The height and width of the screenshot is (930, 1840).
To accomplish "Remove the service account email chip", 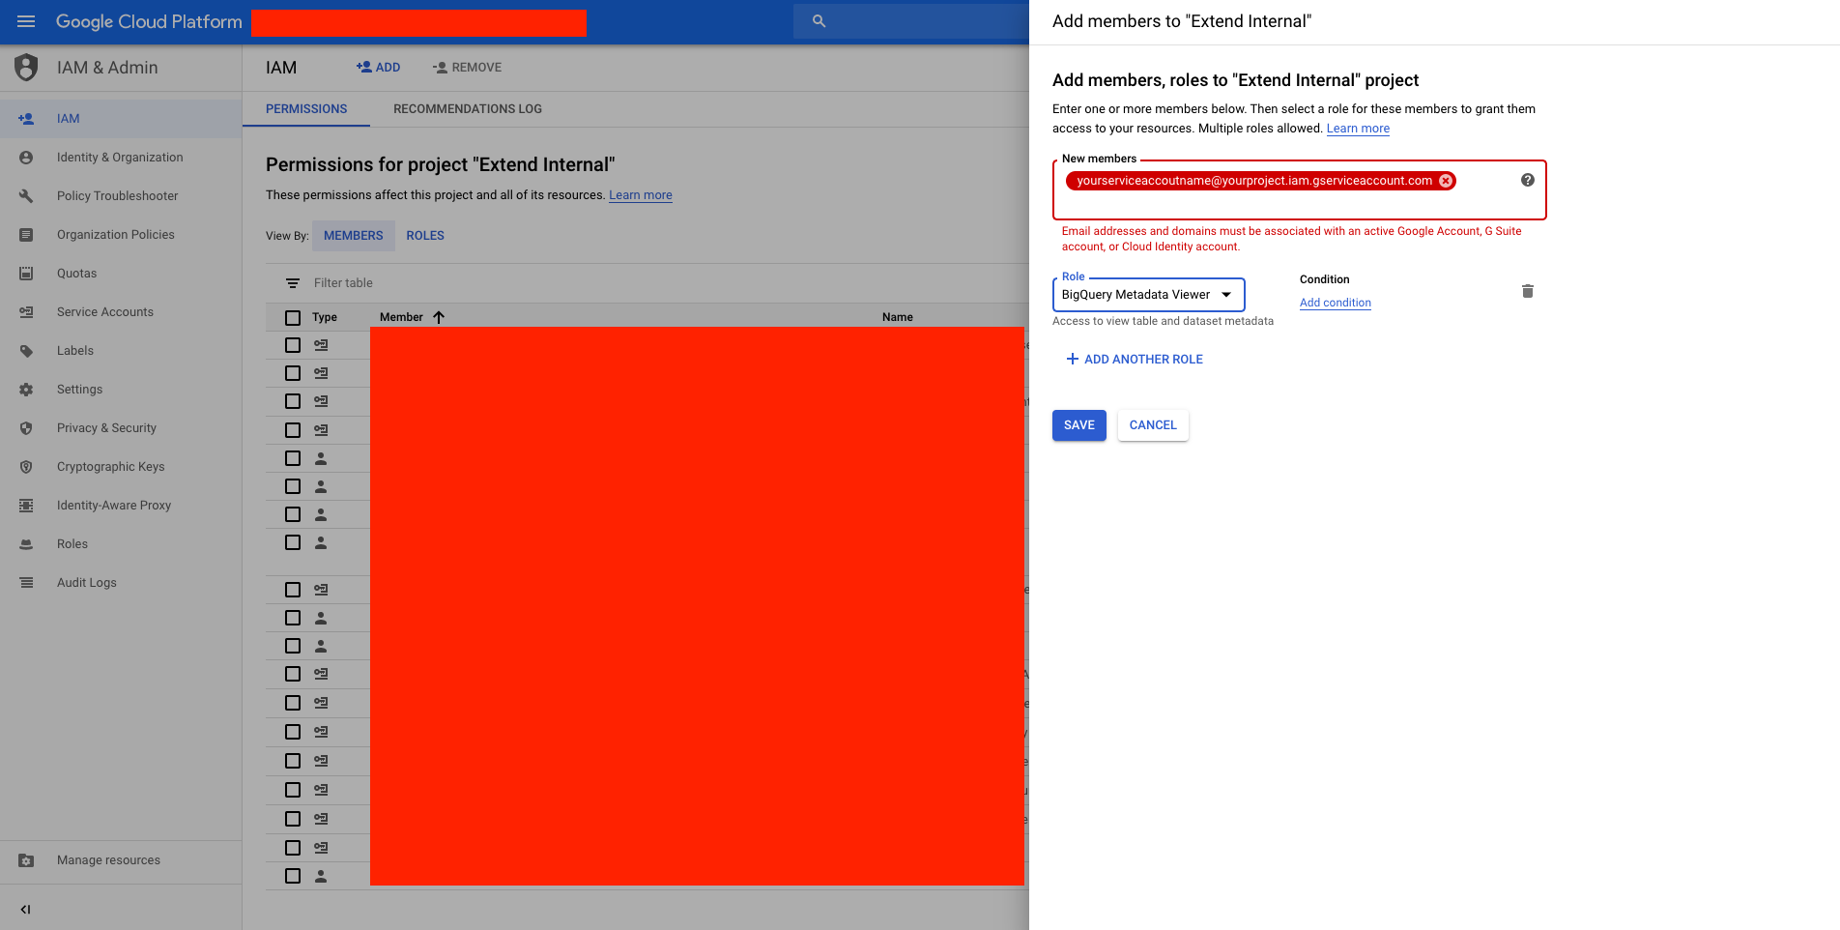I will point(1446,181).
